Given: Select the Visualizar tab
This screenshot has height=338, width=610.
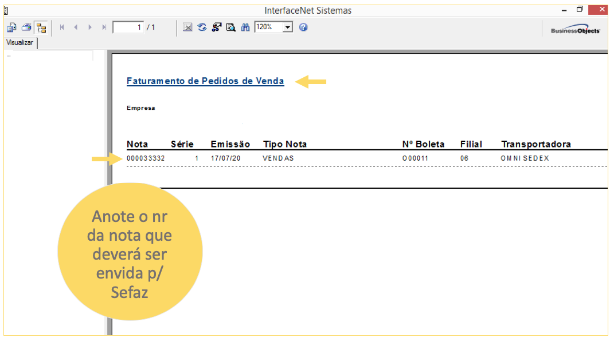Looking at the screenshot, I should pyautogui.click(x=20, y=42).
